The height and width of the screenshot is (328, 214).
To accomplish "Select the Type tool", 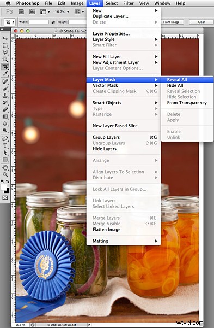I will pos(5,145).
